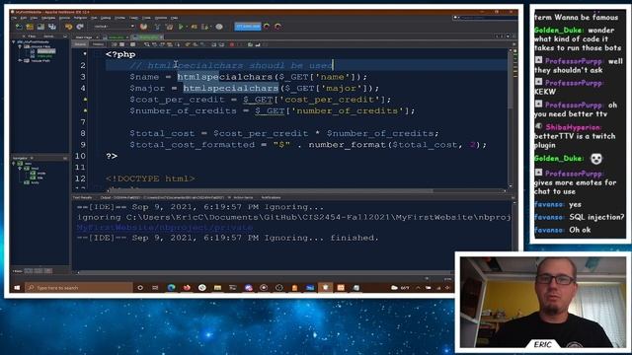
Task: Click the grey round toolbar icon
Action: point(219,27)
